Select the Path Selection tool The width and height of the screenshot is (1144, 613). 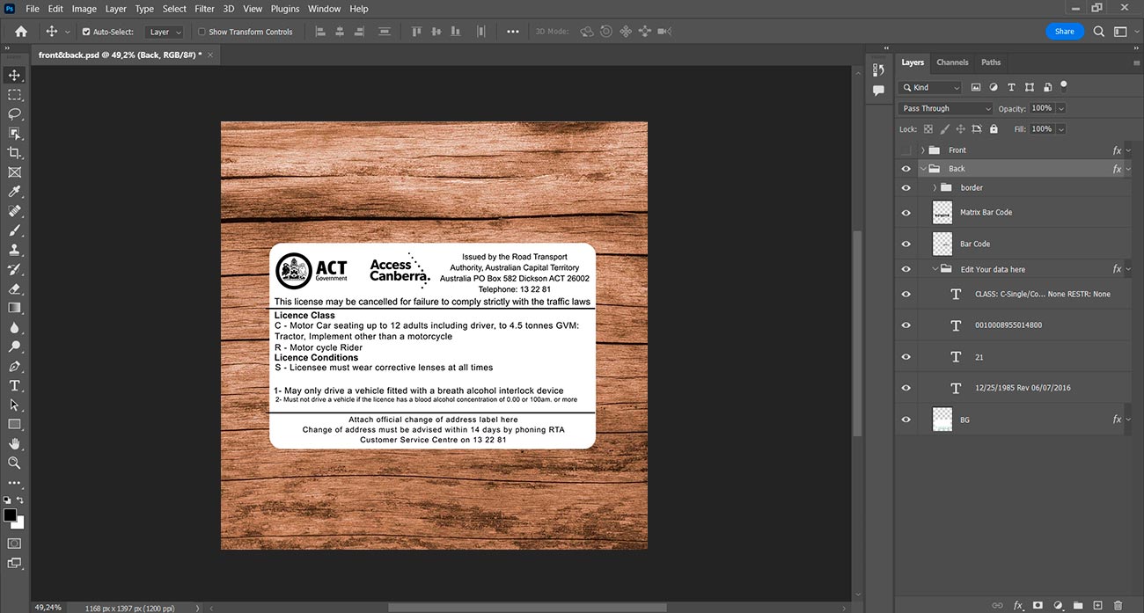click(x=14, y=405)
